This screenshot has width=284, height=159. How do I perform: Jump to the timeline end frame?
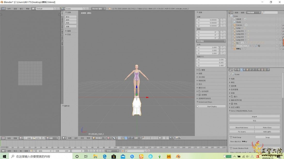pyautogui.click(x=103, y=151)
